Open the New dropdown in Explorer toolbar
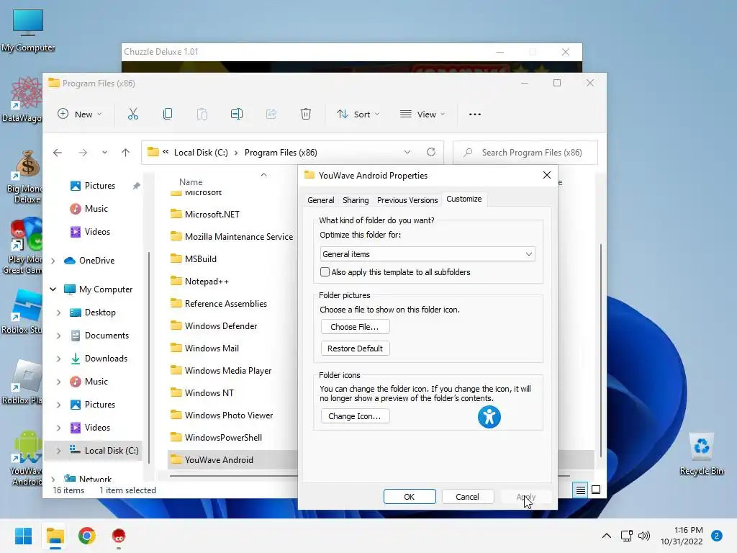The height and width of the screenshot is (553, 737). click(79, 114)
